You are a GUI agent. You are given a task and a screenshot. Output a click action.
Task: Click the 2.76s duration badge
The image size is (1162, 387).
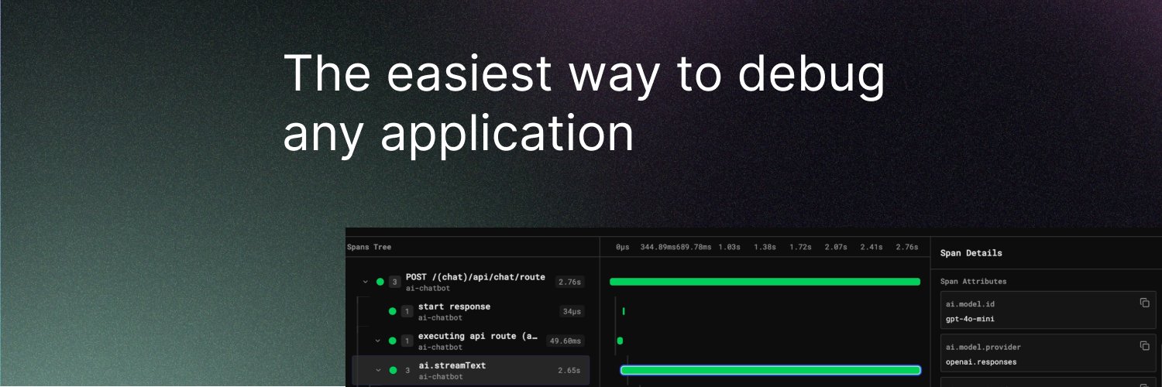pos(570,282)
